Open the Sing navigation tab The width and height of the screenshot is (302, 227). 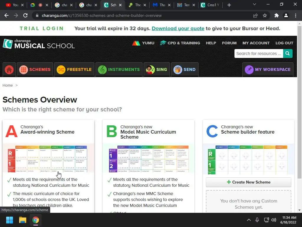tap(157, 70)
